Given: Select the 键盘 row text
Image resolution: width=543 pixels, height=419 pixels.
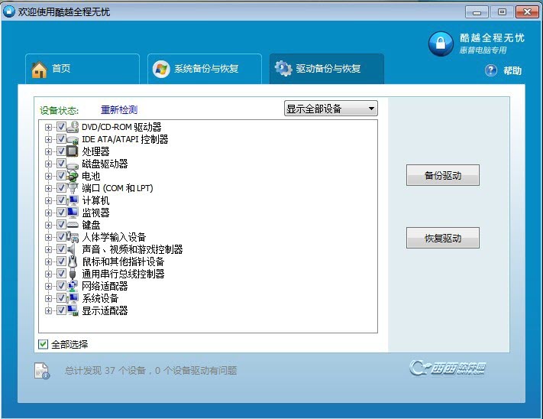Looking at the screenshot, I should coord(91,225).
